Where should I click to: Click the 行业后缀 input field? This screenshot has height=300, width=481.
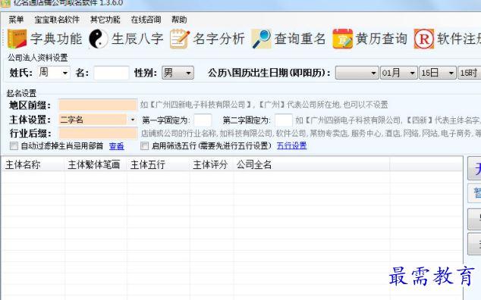click(98, 133)
